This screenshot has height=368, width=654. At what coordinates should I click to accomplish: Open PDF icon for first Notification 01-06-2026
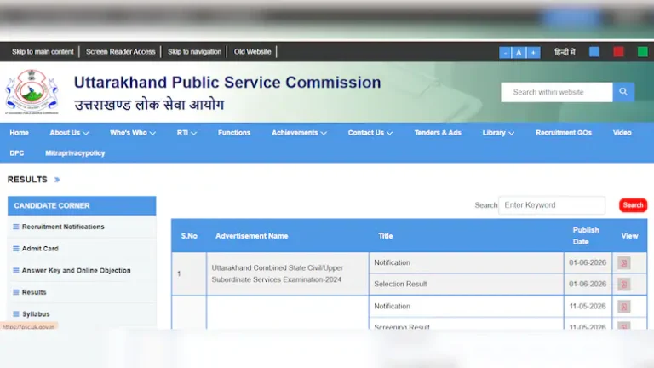[x=624, y=263]
